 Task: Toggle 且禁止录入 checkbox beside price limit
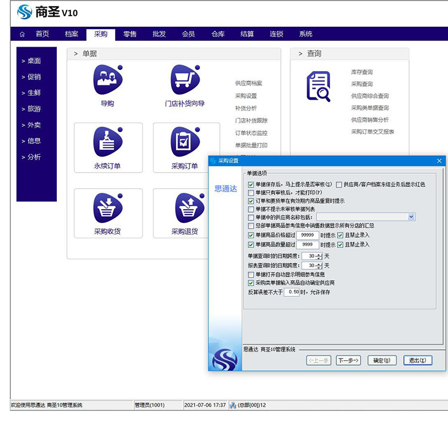pyautogui.click(x=340, y=235)
